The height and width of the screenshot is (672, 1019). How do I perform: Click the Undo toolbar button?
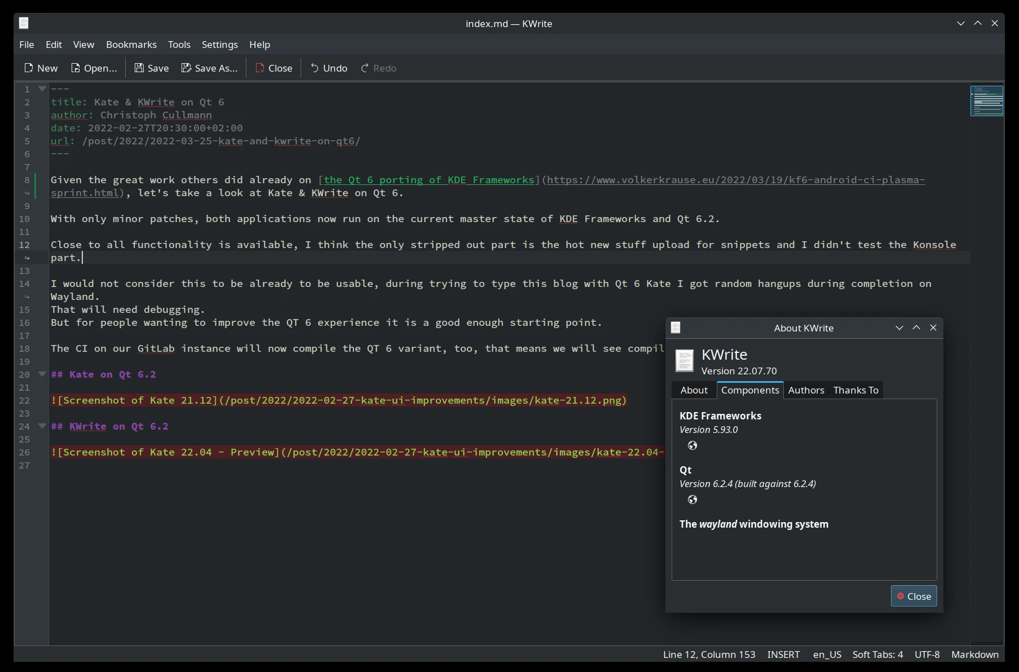tap(329, 68)
